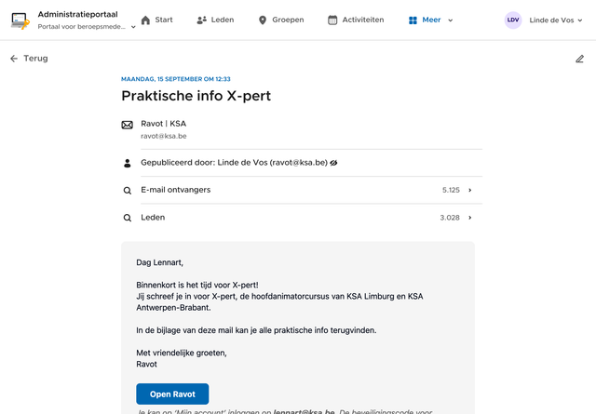Screen dimensions: 596x414
Task: Click the person icon beside Gepubliceerd door
Action: click(x=128, y=163)
